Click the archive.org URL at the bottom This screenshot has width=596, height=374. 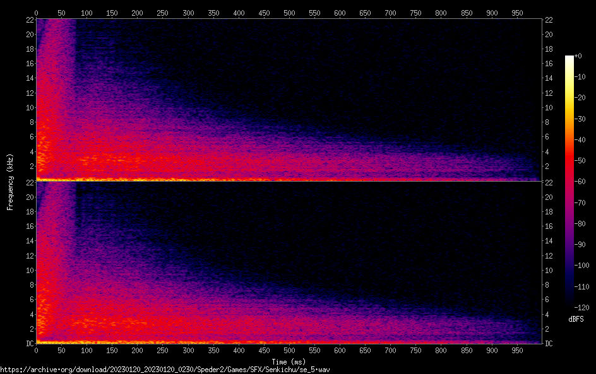(x=165, y=369)
